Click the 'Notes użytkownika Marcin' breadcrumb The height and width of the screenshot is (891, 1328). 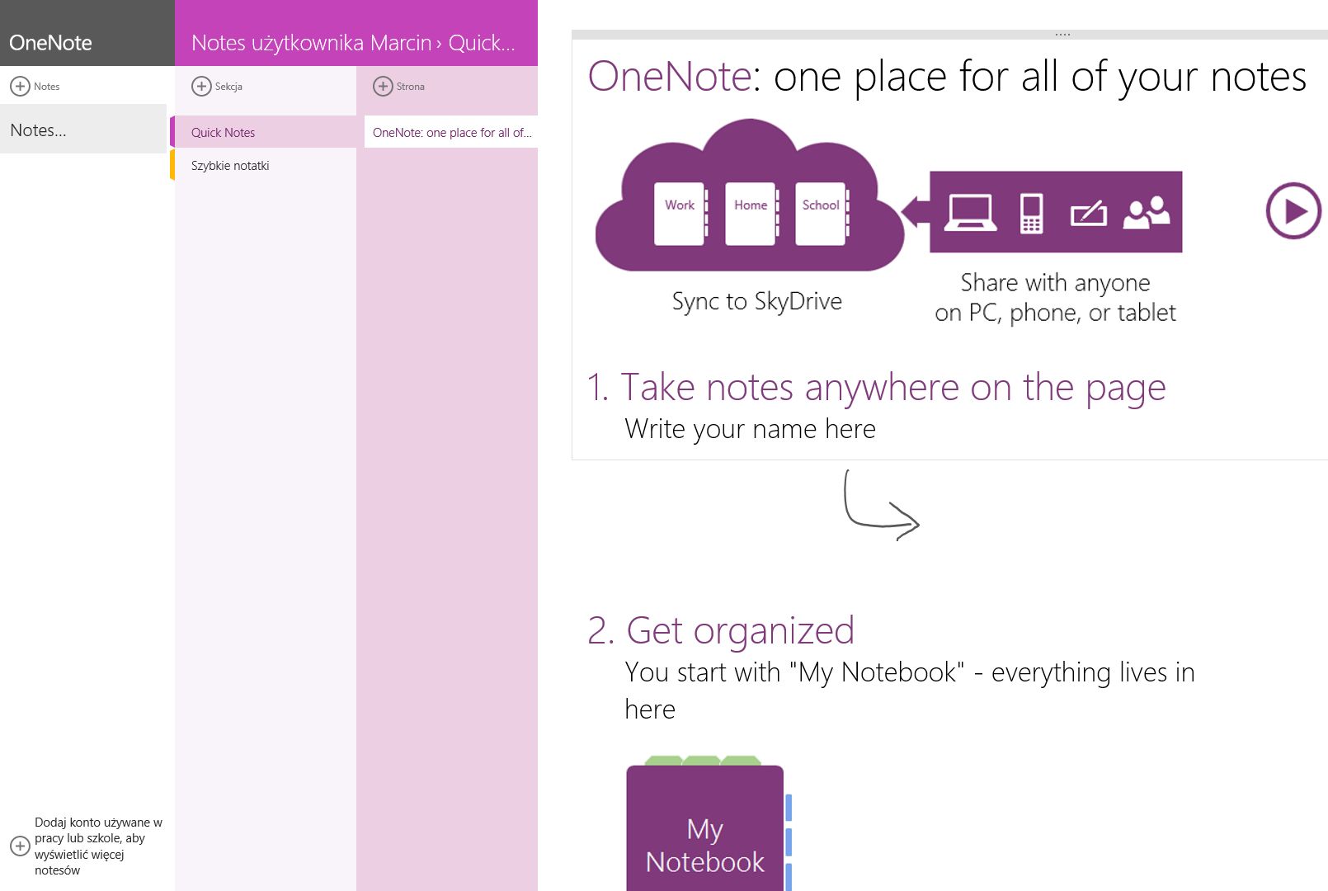pos(311,43)
